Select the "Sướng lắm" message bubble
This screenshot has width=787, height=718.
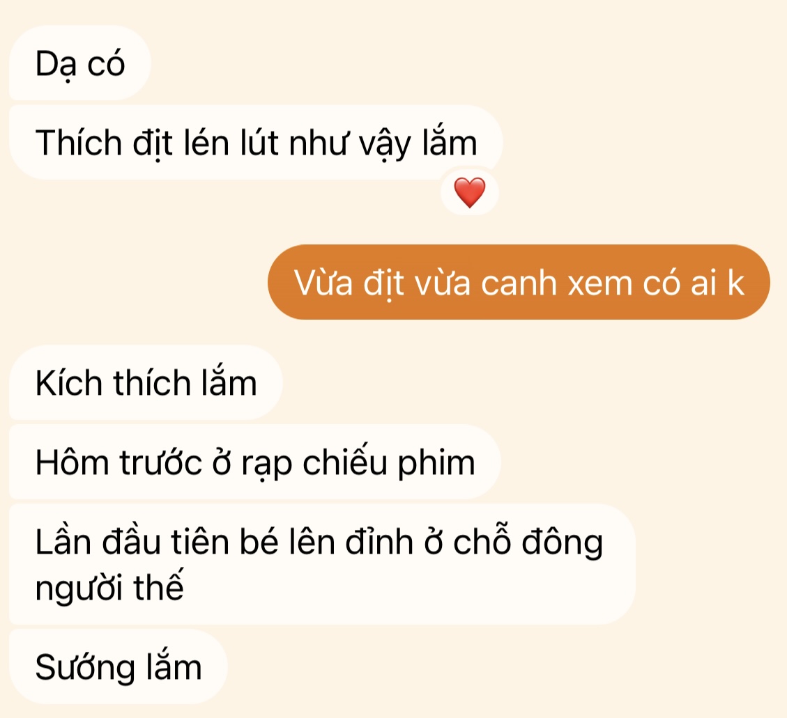tap(119, 667)
